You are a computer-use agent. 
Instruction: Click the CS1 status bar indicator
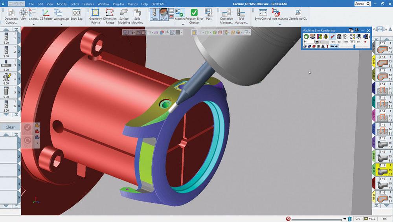click(358, 219)
